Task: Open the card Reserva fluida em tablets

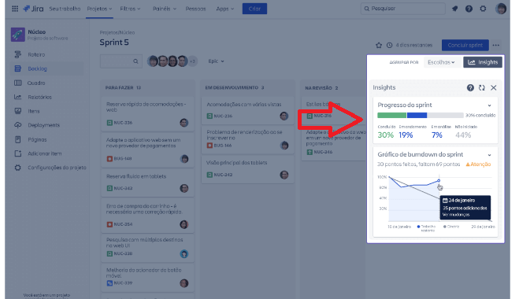Action: pos(147,183)
